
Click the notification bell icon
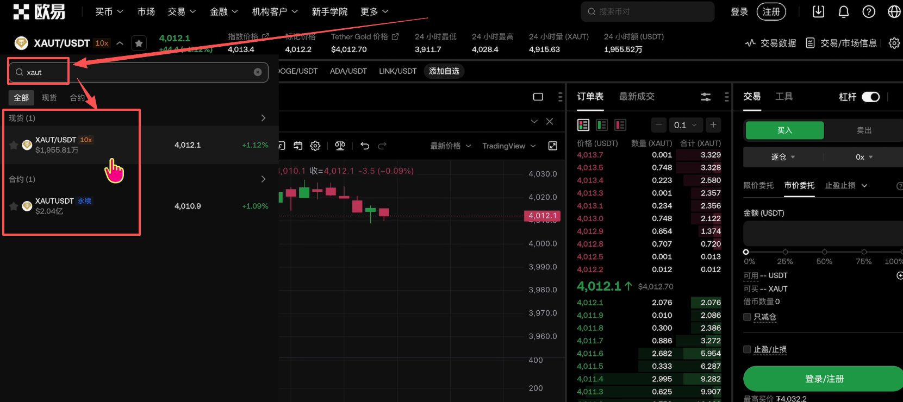tap(843, 12)
